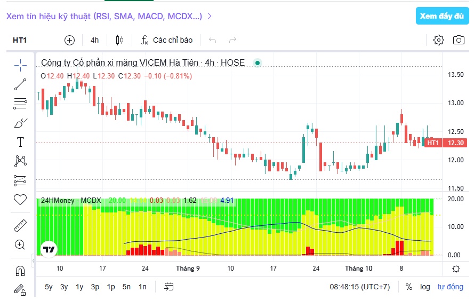474x300 pixels.
Task: Open the chart patterns tool
Action: click(x=20, y=161)
